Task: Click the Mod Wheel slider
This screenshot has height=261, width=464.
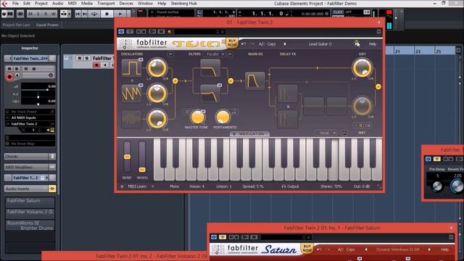Action: click(x=142, y=157)
